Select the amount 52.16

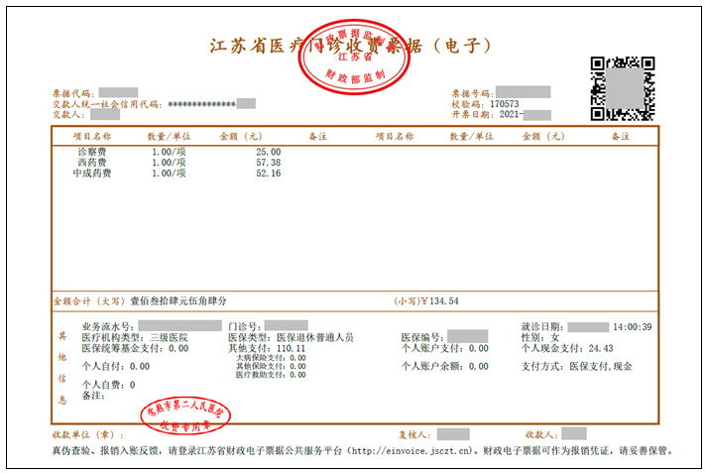click(x=269, y=174)
